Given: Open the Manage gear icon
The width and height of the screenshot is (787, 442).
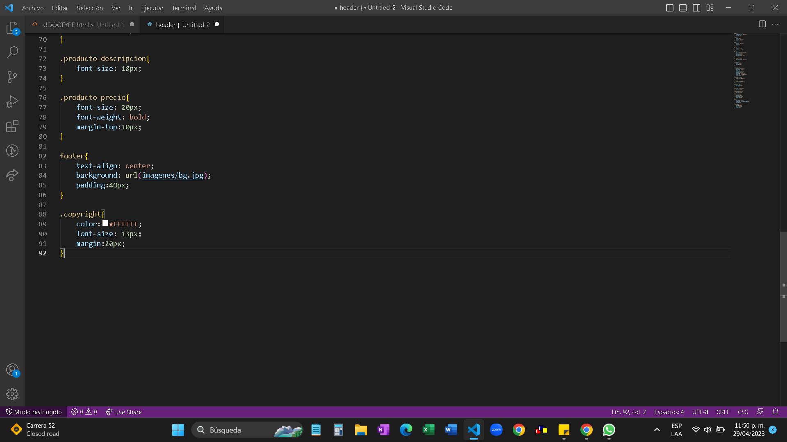Looking at the screenshot, I should tap(12, 394).
